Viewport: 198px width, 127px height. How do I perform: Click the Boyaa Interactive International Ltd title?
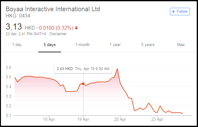(53, 9)
